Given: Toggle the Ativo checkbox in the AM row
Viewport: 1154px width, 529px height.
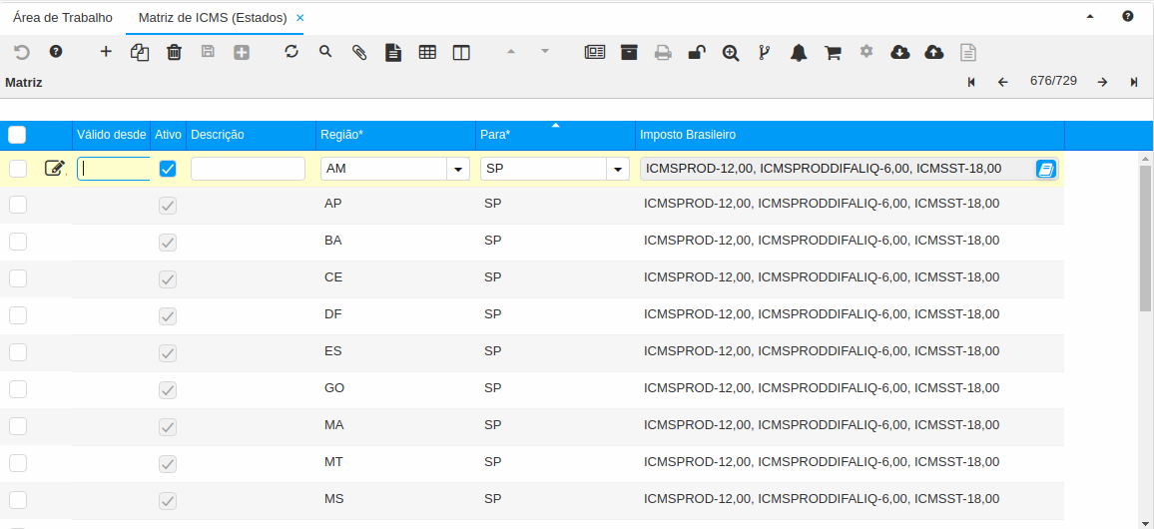Looking at the screenshot, I should click(x=168, y=169).
